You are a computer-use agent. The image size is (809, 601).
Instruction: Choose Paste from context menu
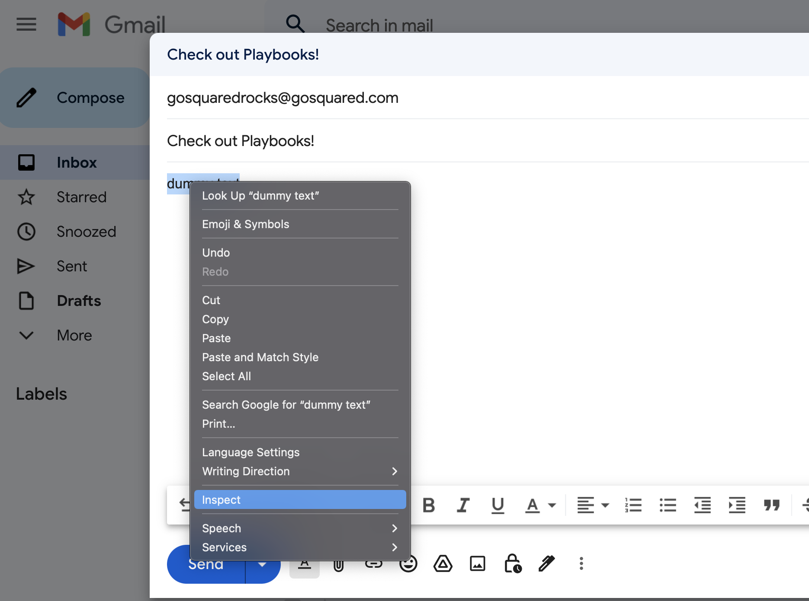click(300, 338)
